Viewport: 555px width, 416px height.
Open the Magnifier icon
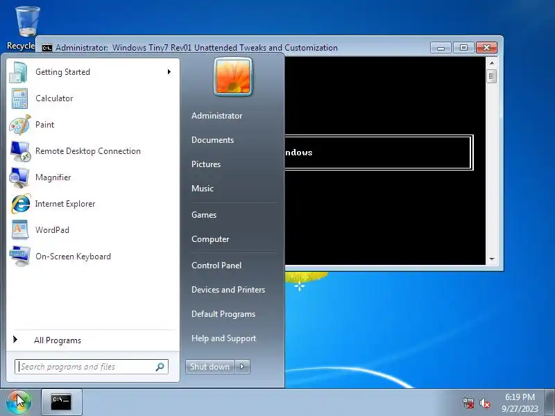[x=19, y=177]
